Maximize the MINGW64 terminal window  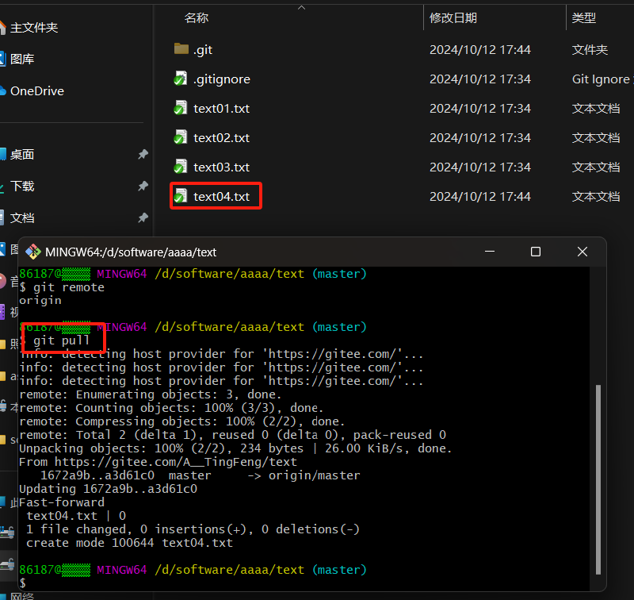click(536, 252)
